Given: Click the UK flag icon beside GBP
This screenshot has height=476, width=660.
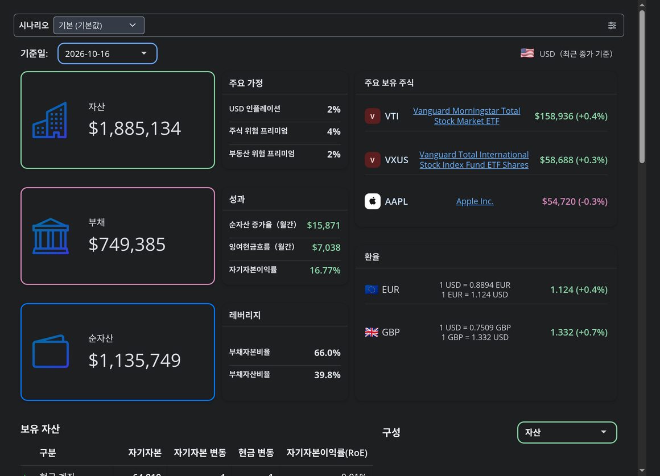Looking at the screenshot, I should (371, 332).
